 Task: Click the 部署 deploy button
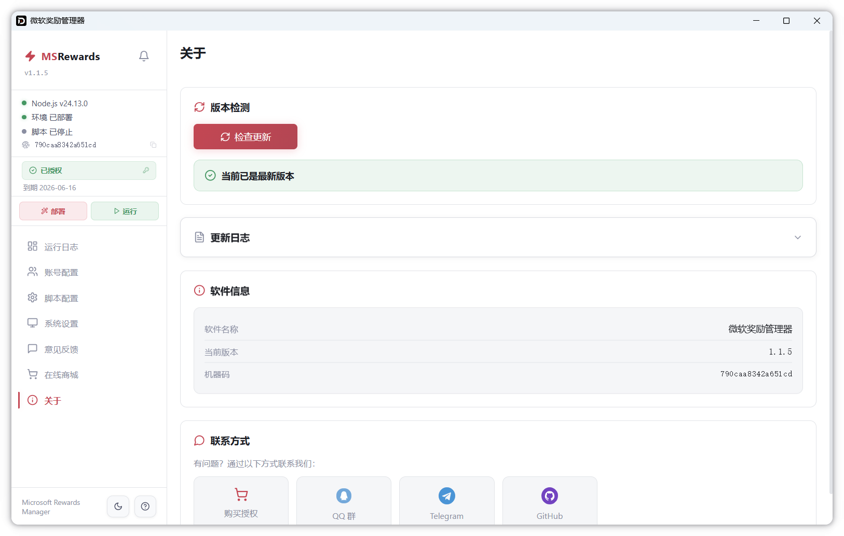point(53,211)
